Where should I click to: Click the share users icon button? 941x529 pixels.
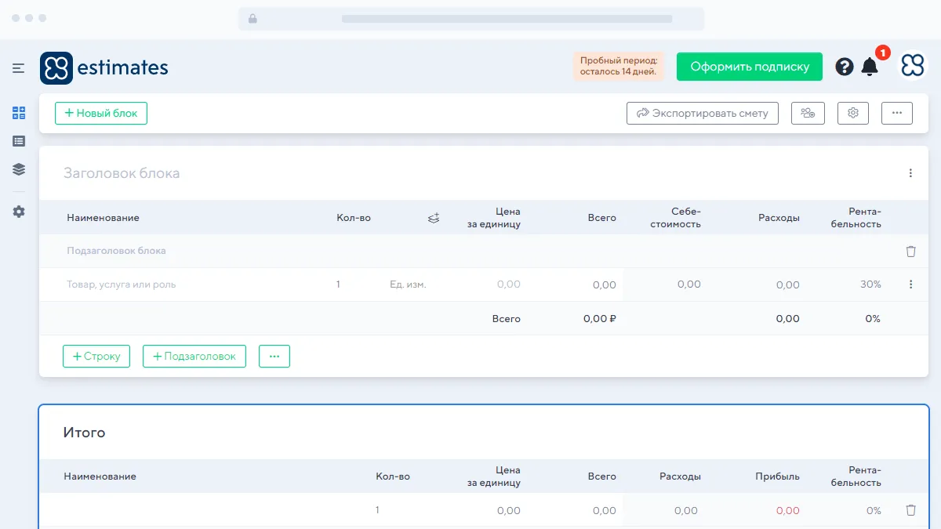808,113
